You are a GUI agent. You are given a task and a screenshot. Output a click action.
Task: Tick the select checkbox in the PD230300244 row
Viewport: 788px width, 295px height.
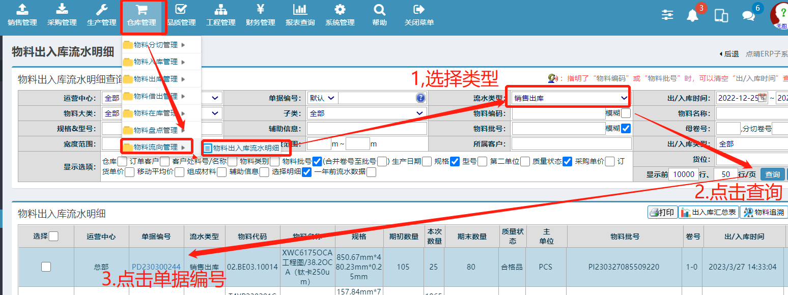pyautogui.click(x=46, y=267)
